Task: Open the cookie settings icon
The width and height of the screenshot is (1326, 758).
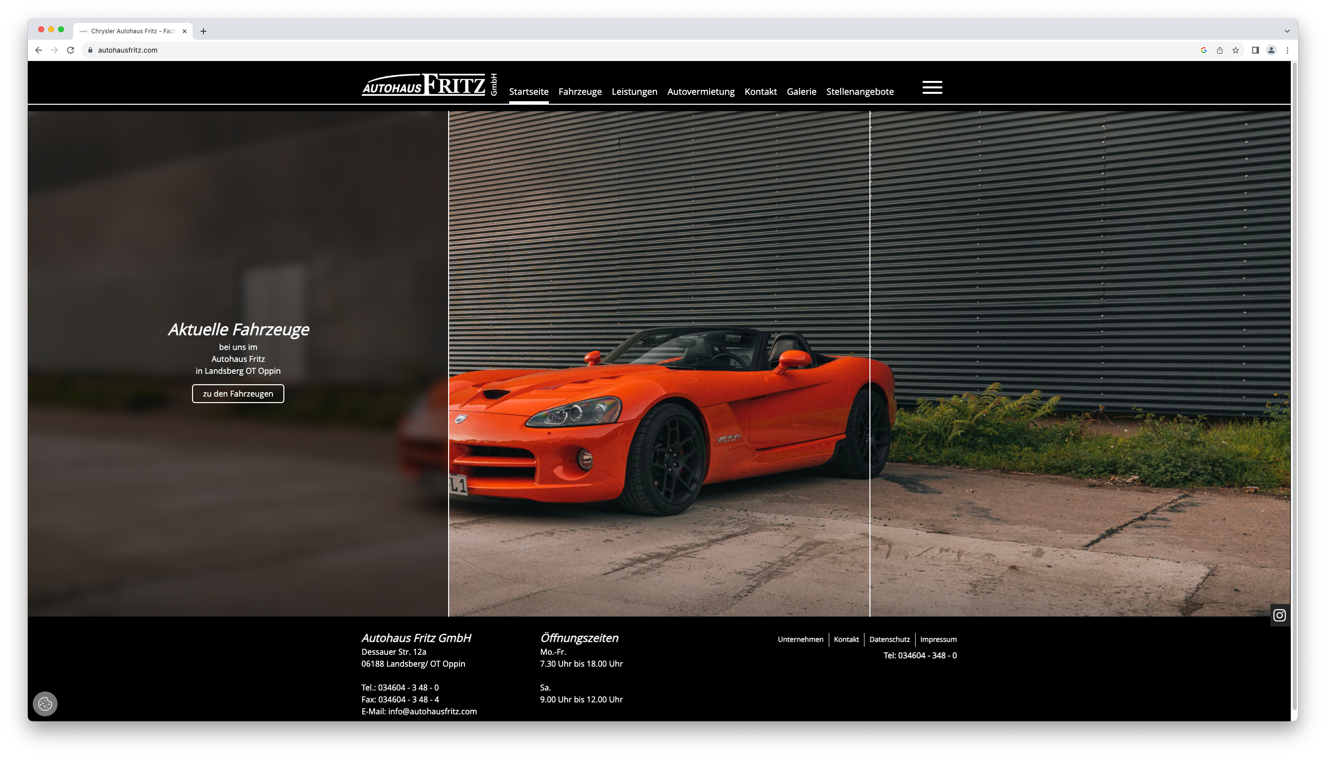Action: tap(45, 704)
